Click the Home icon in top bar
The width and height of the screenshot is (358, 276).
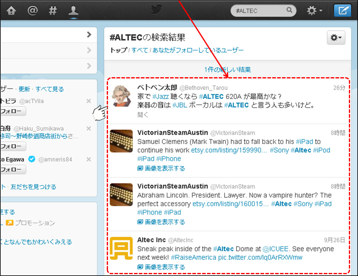tap(11, 11)
